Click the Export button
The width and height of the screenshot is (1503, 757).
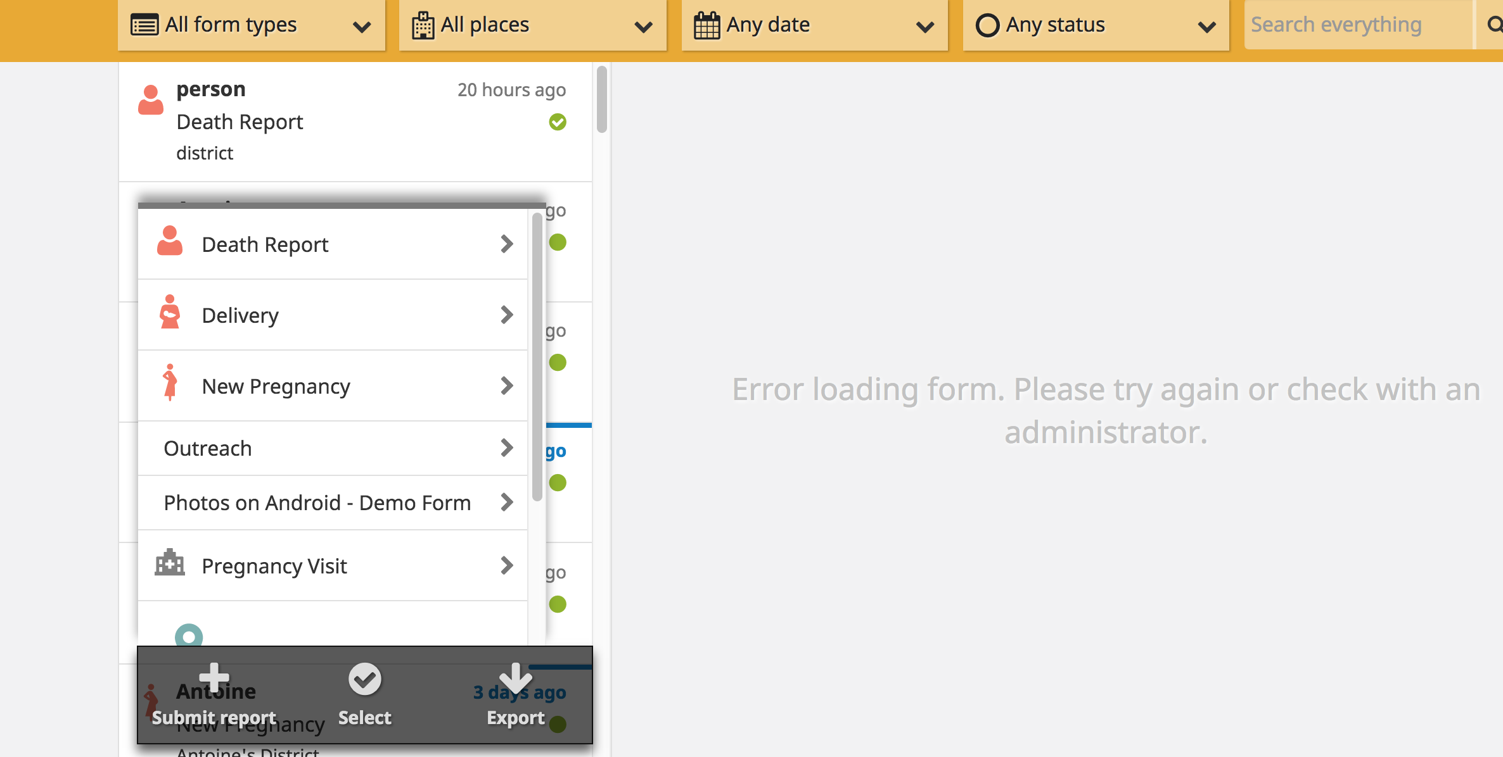click(516, 695)
